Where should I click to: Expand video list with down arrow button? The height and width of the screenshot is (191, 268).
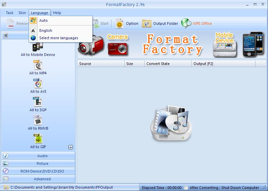tap(71, 147)
